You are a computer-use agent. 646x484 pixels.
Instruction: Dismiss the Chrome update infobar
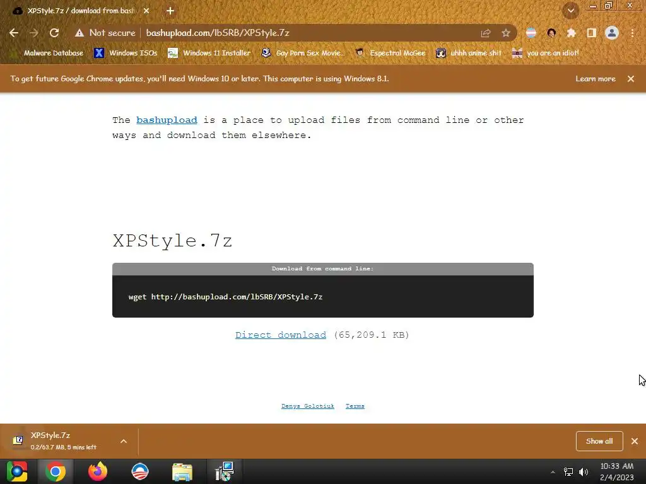click(631, 79)
